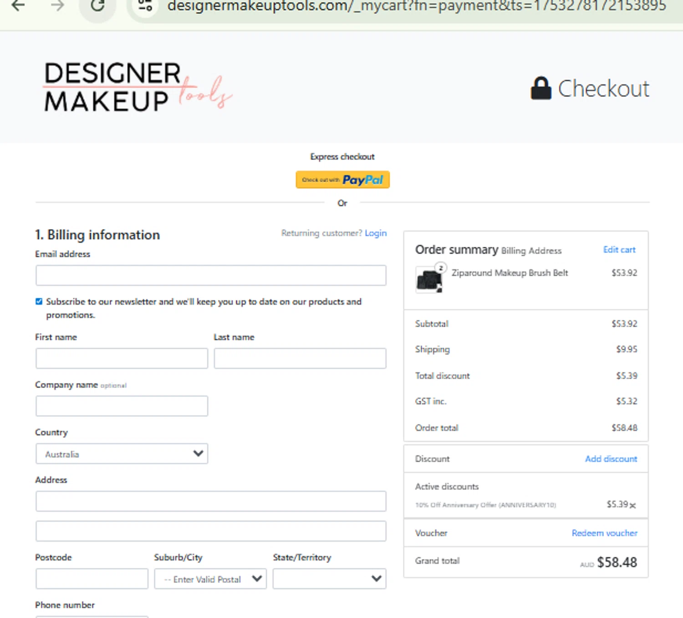The width and height of the screenshot is (683, 618).
Task: Focus the Company name field
Action: point(122,406)
